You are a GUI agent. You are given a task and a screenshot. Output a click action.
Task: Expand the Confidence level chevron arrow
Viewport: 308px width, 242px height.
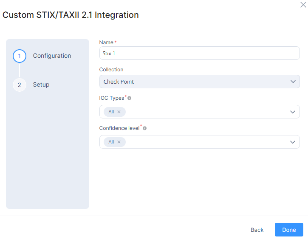(293, 142)
